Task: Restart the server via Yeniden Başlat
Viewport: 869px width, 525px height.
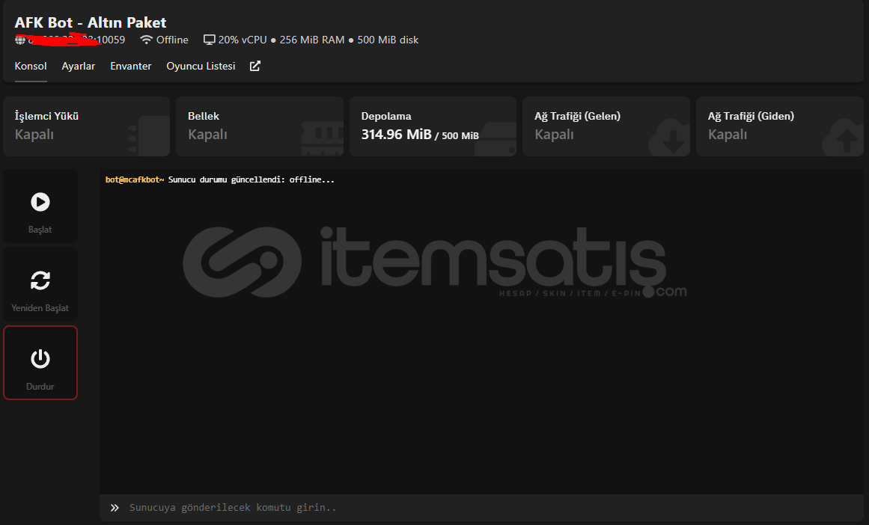Action: 40,285
